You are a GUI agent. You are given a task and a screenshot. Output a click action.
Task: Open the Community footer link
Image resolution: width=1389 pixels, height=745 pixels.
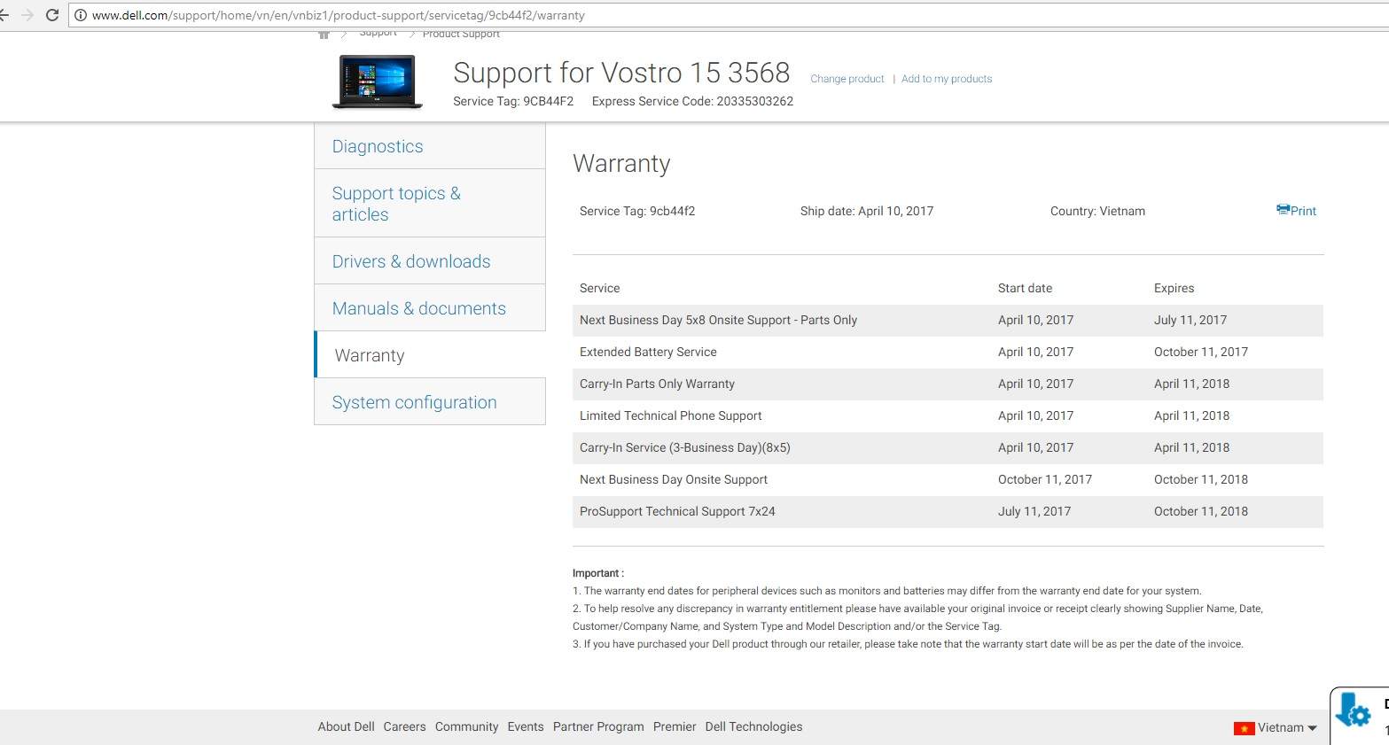tap(466, 726)
